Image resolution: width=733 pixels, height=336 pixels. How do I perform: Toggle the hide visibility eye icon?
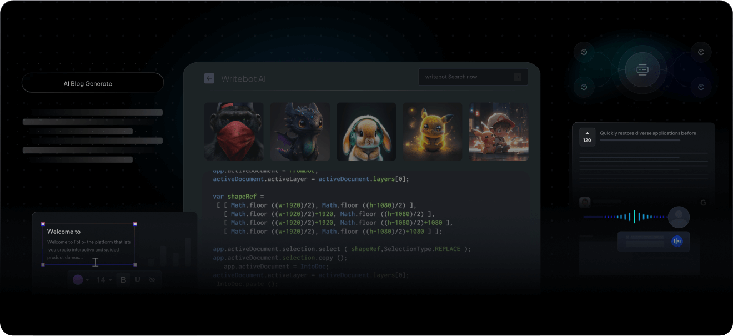(x=152, y=280)
